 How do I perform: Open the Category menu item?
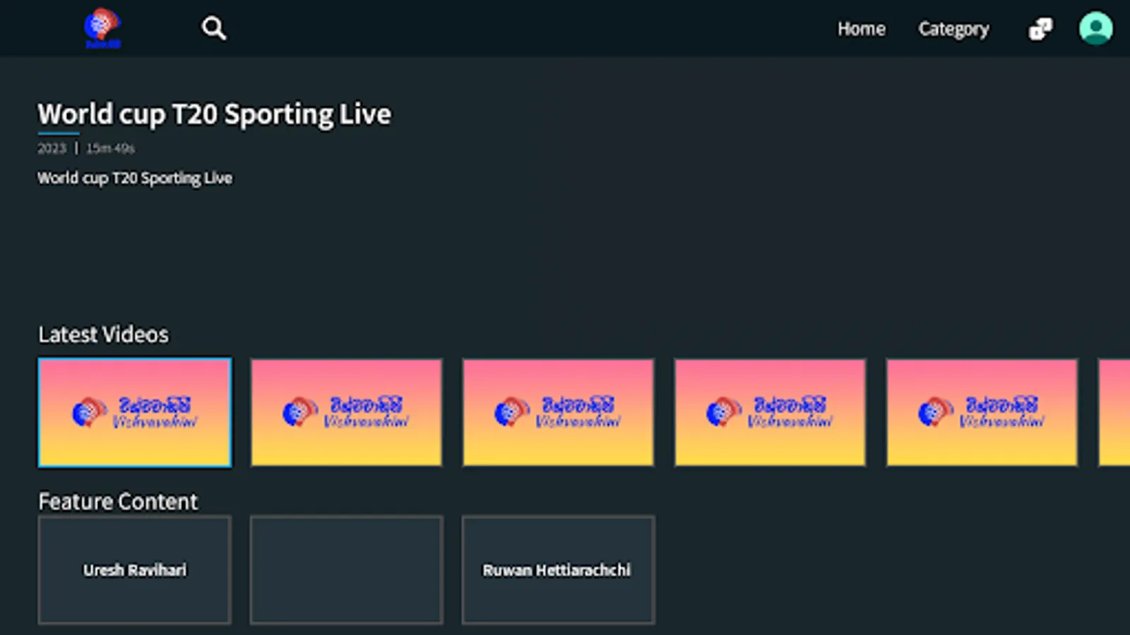click(x=953, y=29)
